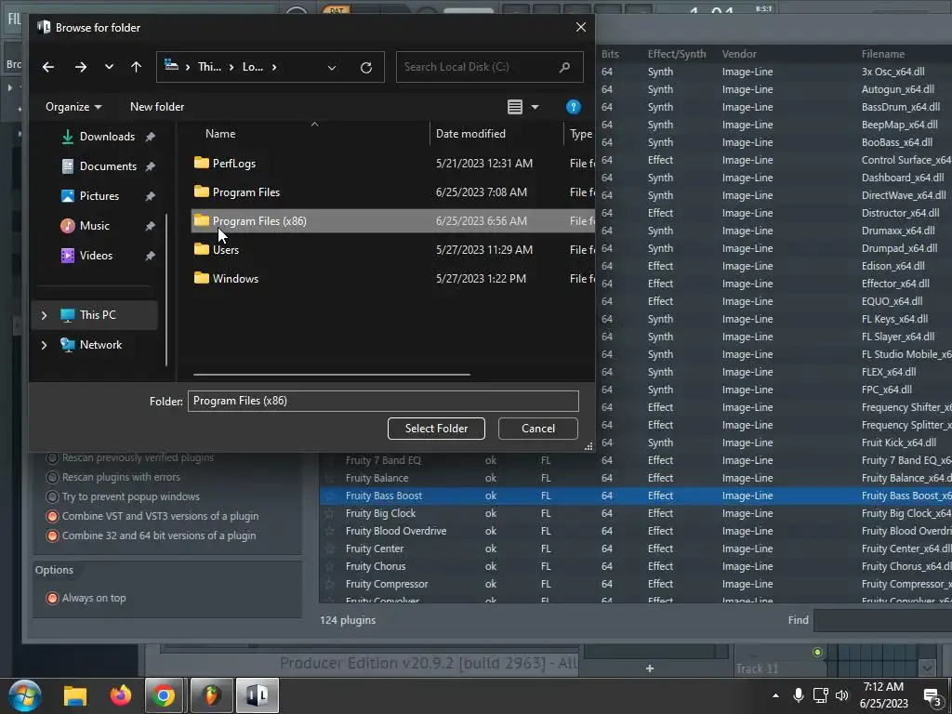Confirm with Select Folder button
The height and width of the screenshot is (714, 952).
click(436, 429)
